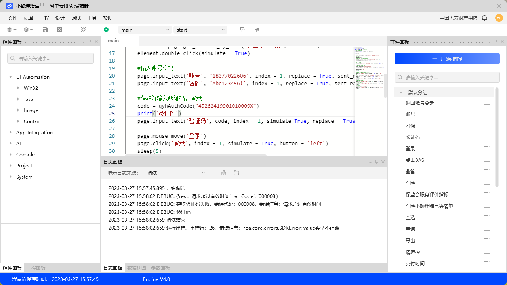
Task: Open the 帮助 menu
Action: click(108, 18)
